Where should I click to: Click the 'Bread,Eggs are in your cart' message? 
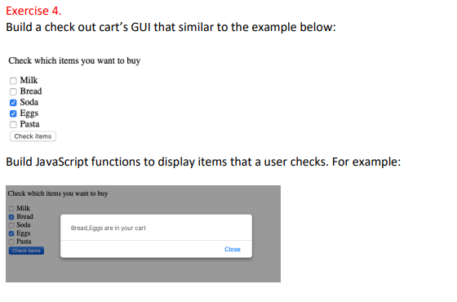108,228
